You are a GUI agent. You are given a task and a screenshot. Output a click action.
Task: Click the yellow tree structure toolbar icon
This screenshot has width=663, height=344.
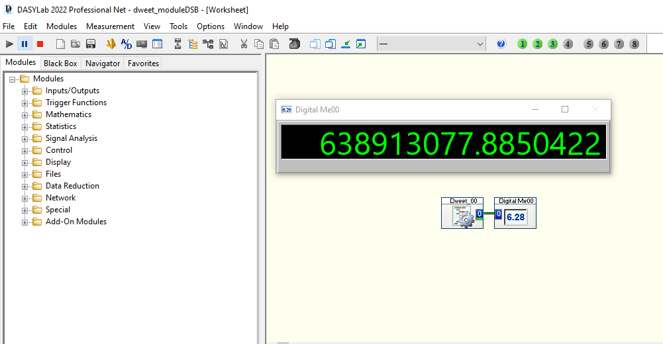(x=193, y=44)
